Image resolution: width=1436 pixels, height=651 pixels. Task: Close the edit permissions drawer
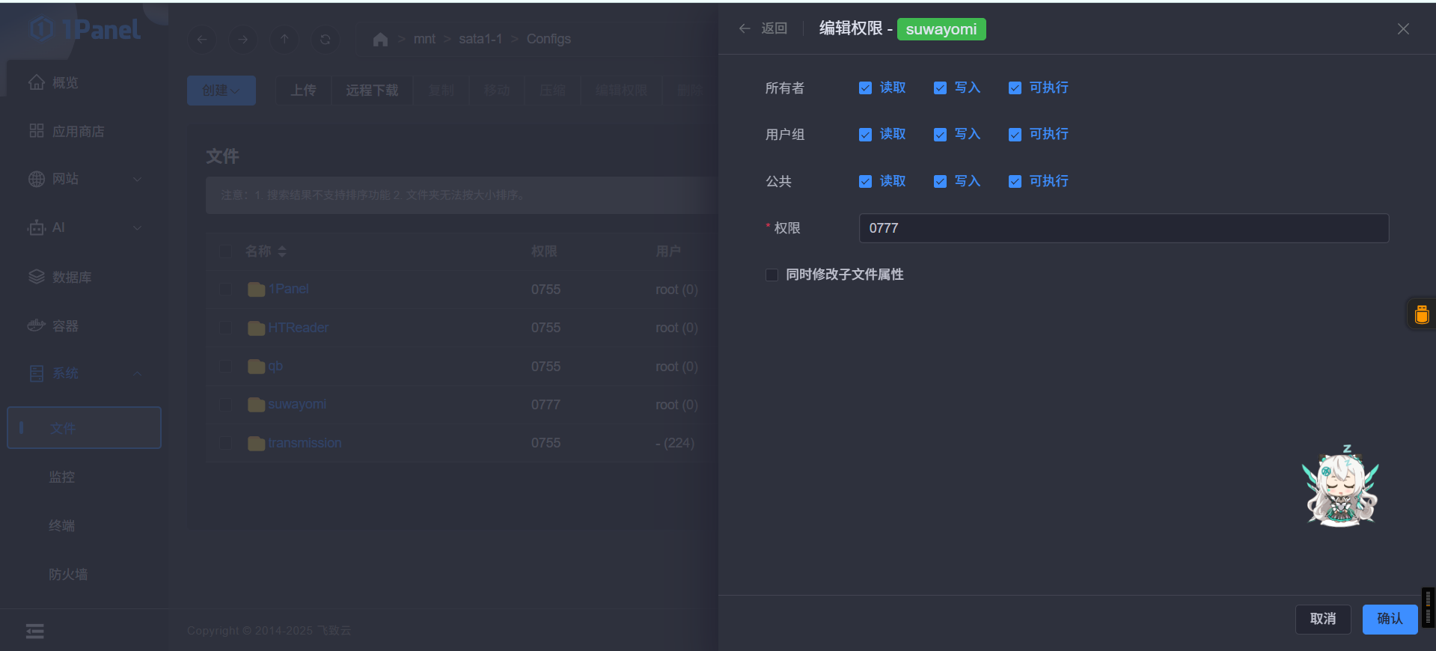coord(1403,28)
